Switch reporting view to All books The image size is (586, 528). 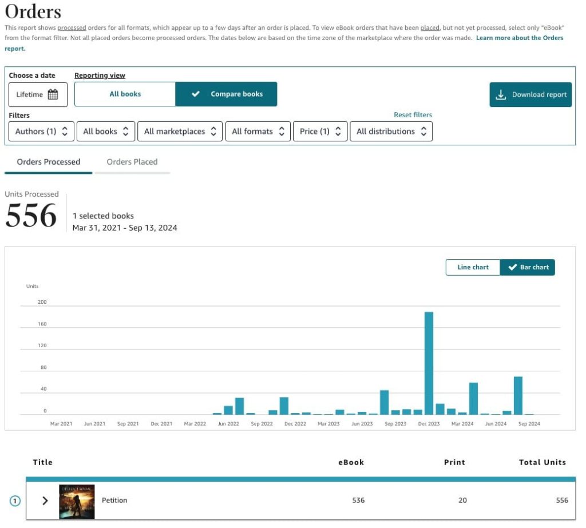pyautogui.click(x=125, y=94)
